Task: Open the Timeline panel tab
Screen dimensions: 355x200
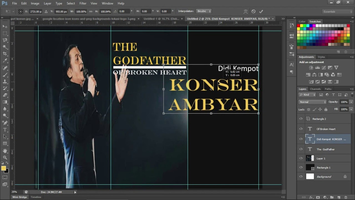Action: pyautogui.click(x=36, y=197)
